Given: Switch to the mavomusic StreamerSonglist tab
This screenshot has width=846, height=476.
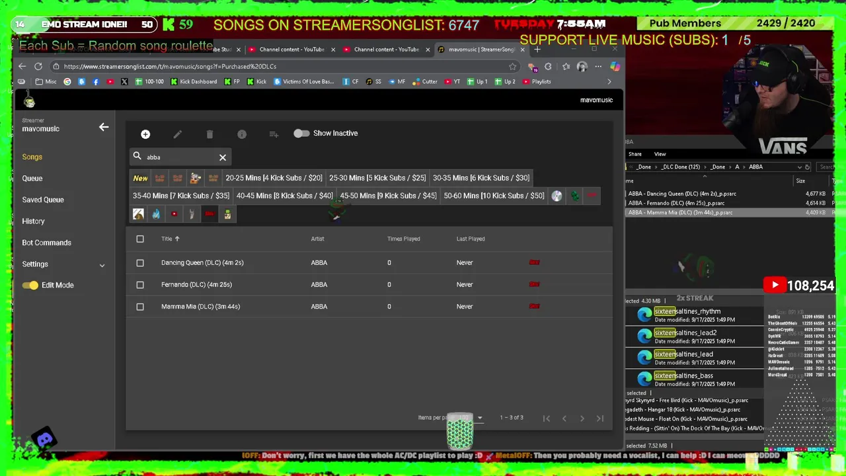Looking at the screenshot, I should [x=481, y=49].
